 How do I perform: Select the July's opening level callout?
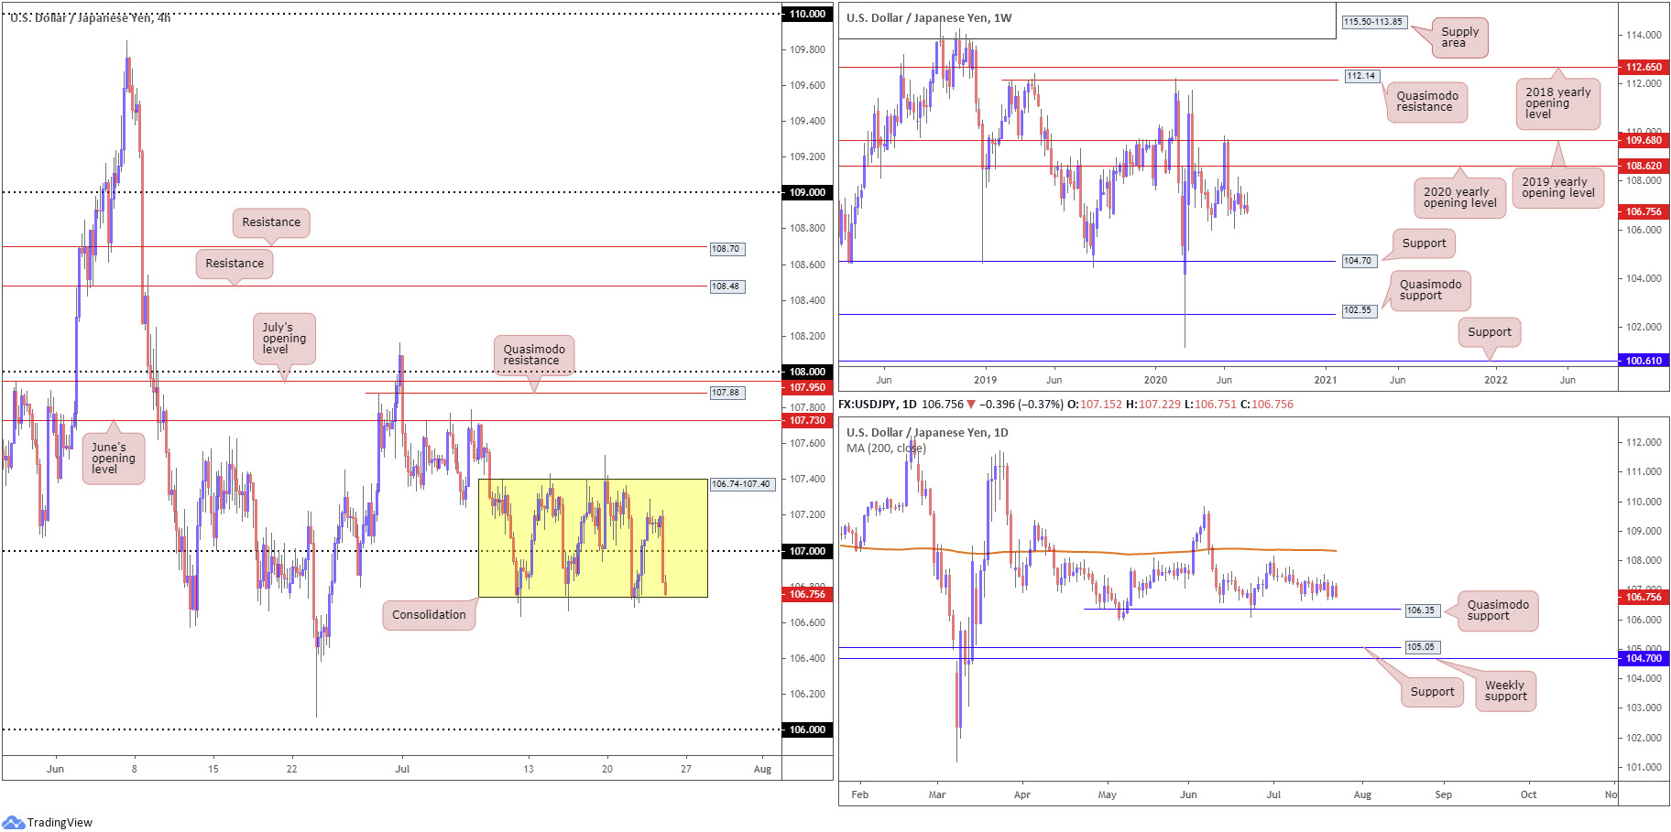[x=284, y=339]
